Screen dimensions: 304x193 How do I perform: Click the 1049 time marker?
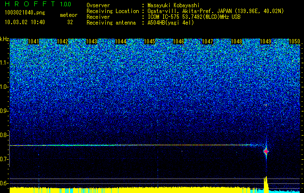(x=265, y=41)
